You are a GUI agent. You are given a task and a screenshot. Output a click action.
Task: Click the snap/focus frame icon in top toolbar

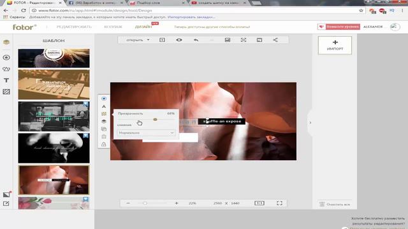(x=244, y=40)
